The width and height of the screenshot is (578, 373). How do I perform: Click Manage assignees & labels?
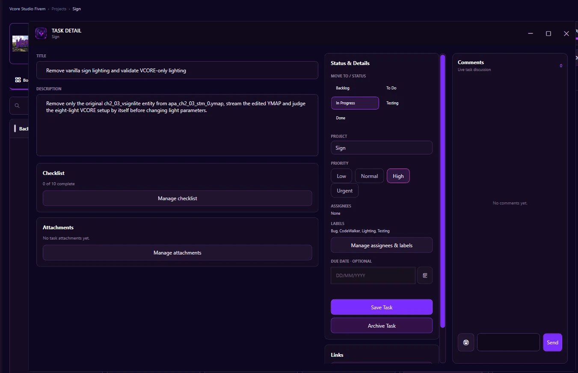[382, 245]
